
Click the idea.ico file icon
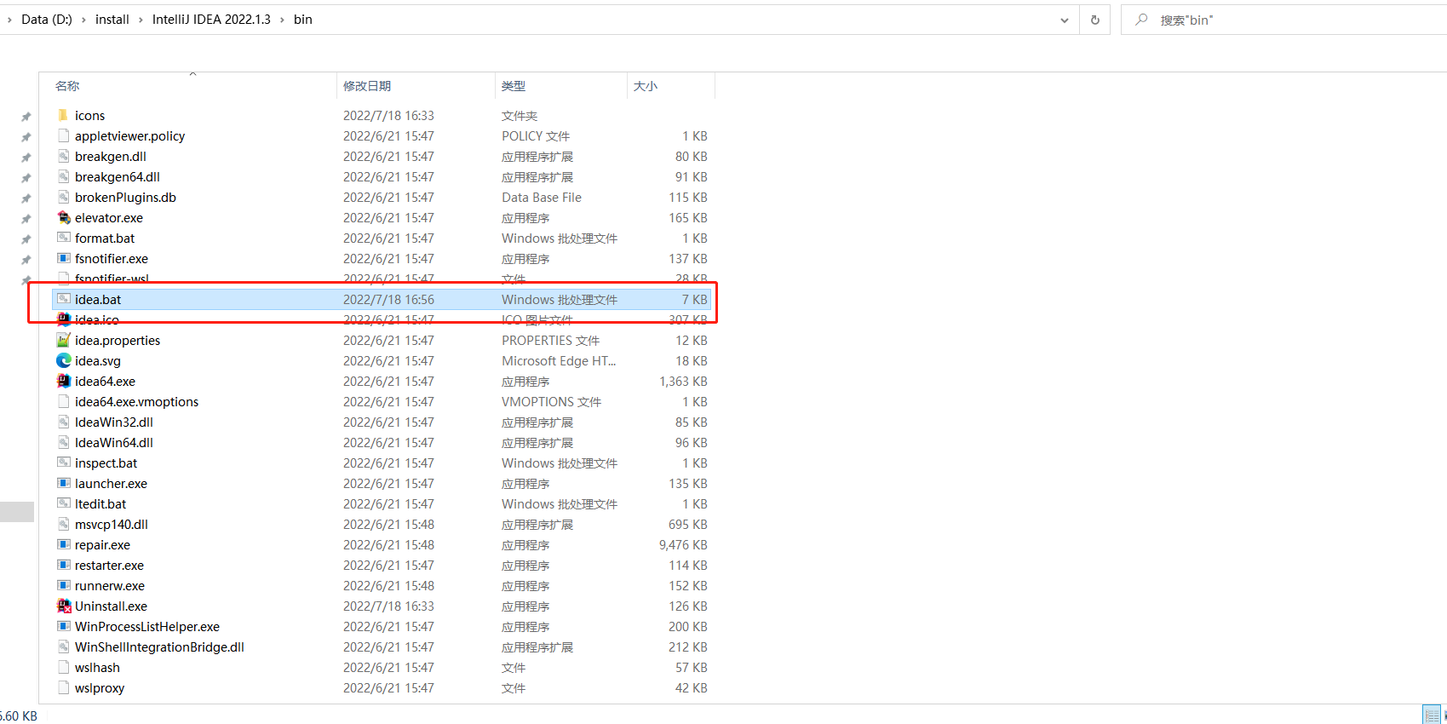(x=63, y=319)
